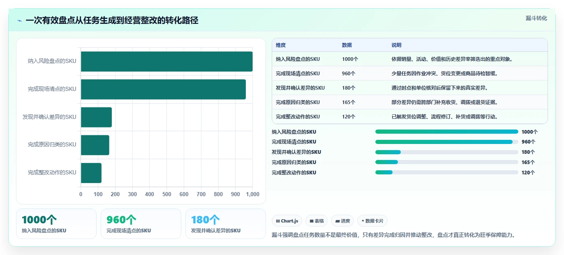The width and height of the screenshot is (564, 255).
Task: Click the chart y-axis label 完成整改动作的SKU
Action: 52,173
